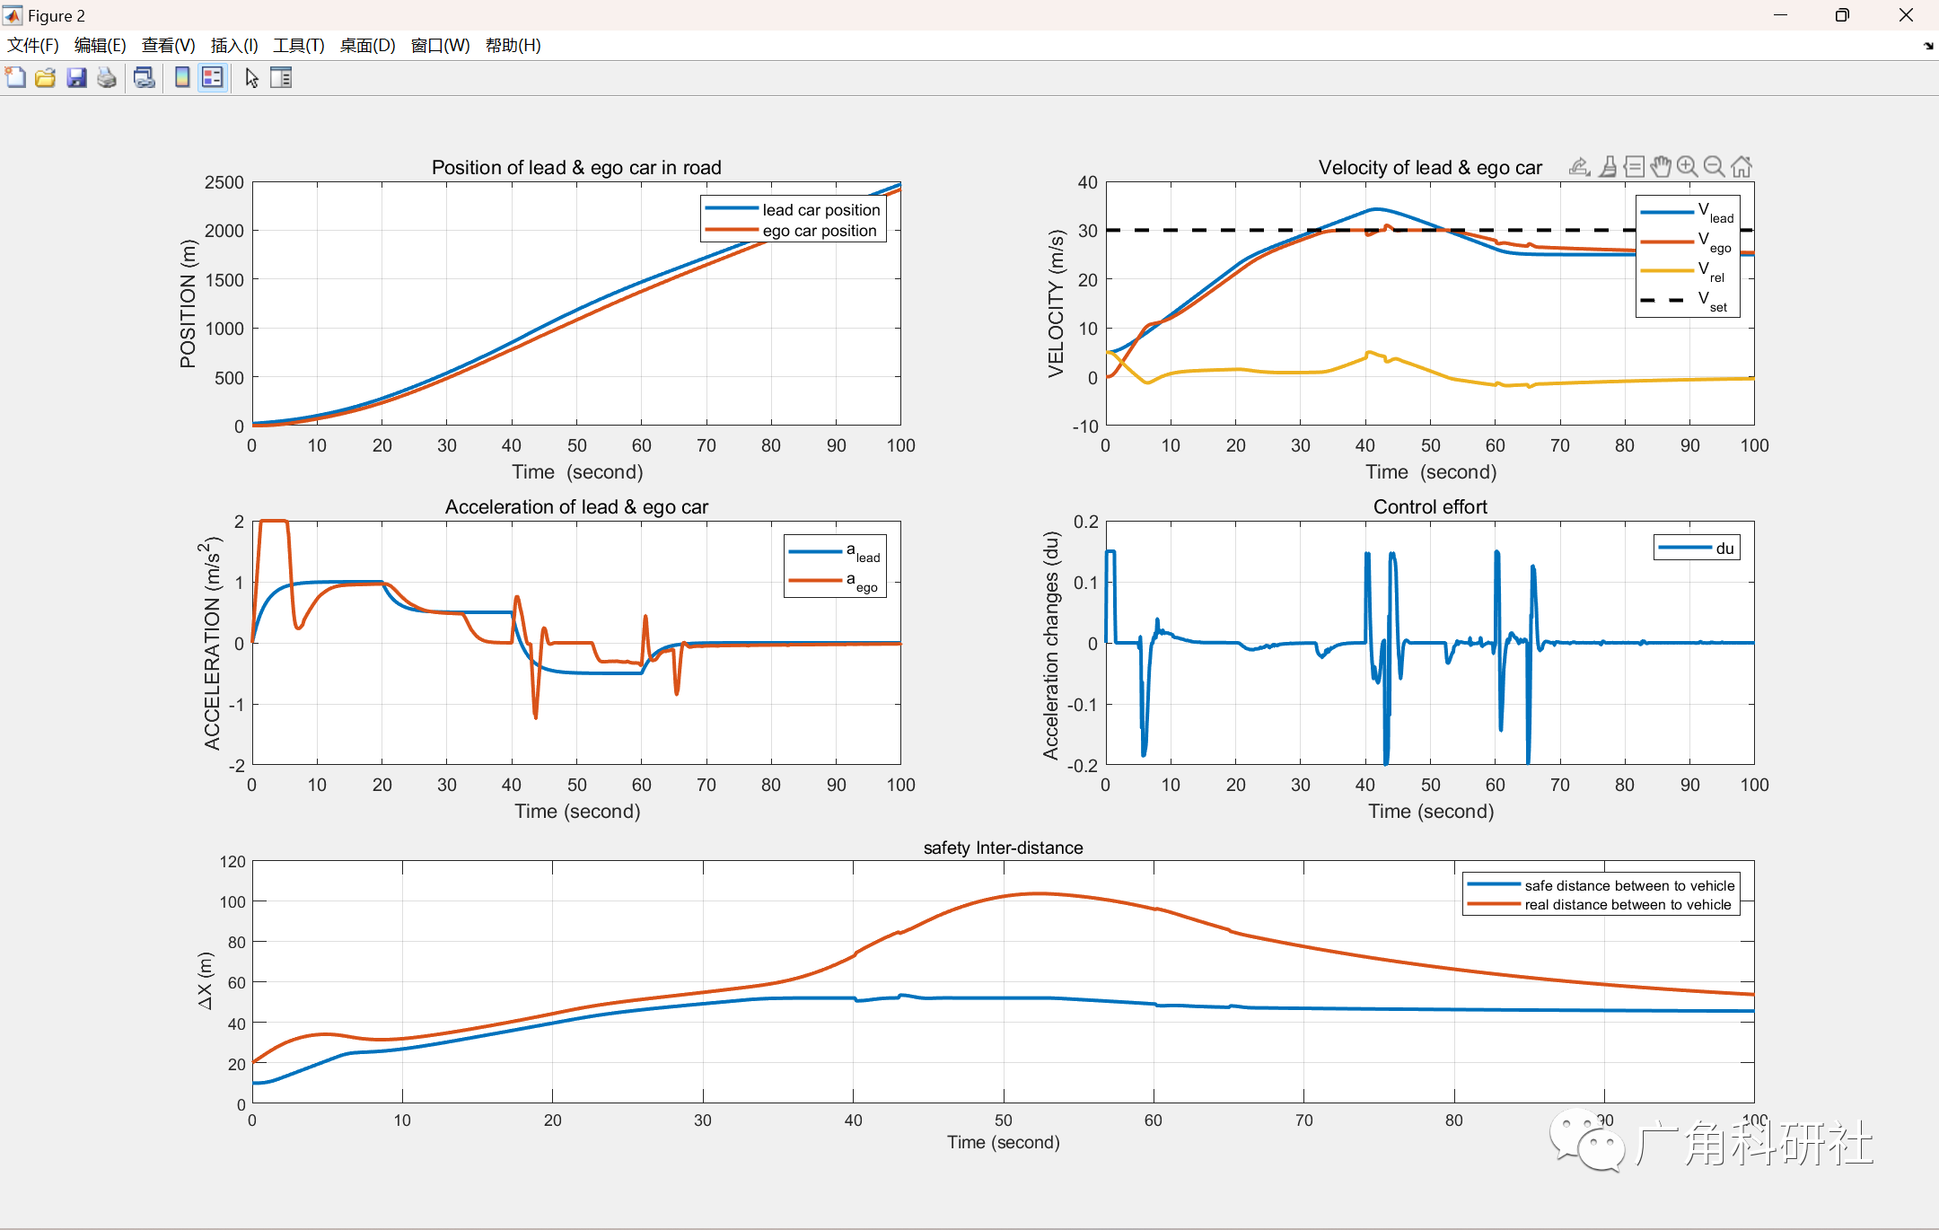This screenshot has width=1939, height=1230.
Task: Select zoom out magnifier on Velocity plot
Action: pos(1714,166)
